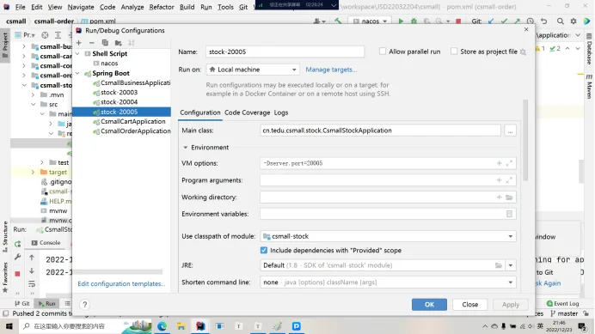The height and width of the screenshot is (334, 595).
Task: Open Use classpath of module dropdown
Action: coord(388,236)
